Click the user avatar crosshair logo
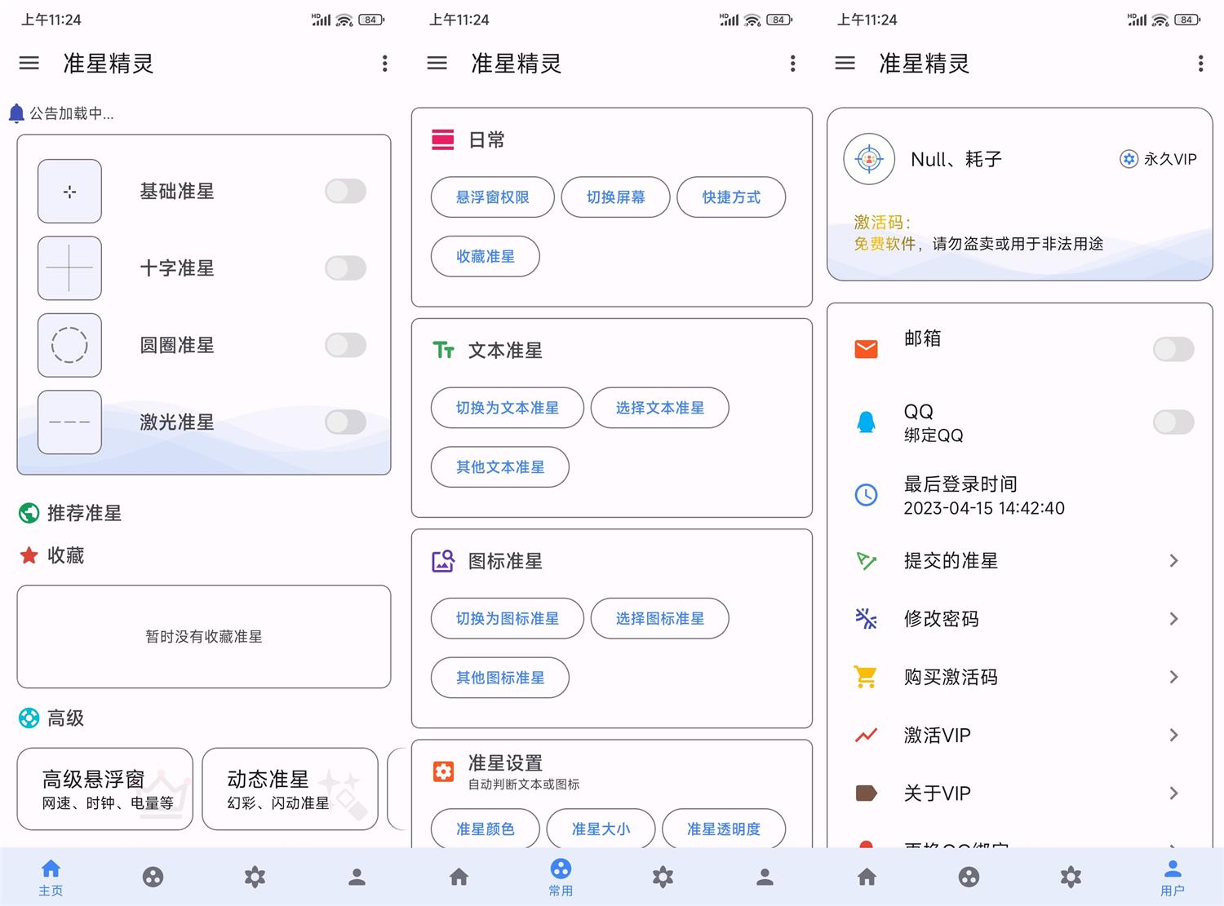 click(x=869, y=159)
